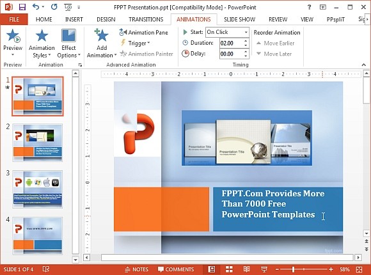Open Ribbon Display Options icon
Screen dimensions: 371x275
pos(323,7)
